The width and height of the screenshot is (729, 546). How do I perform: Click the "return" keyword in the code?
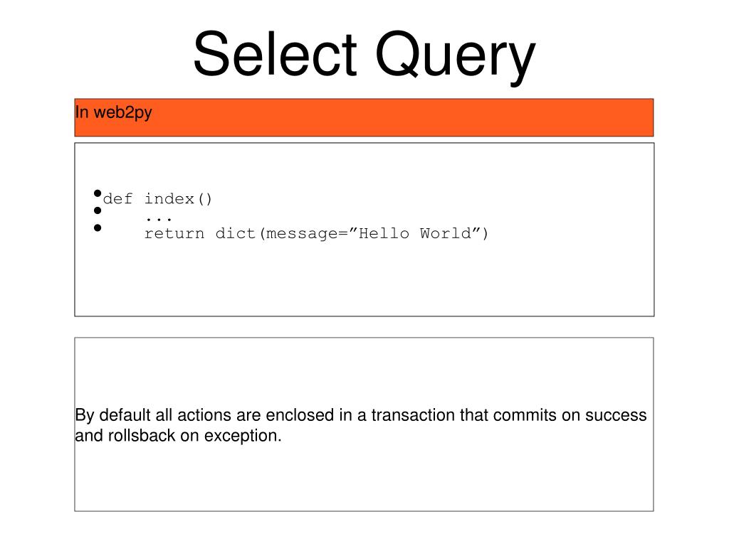click(x=174, y=233)
